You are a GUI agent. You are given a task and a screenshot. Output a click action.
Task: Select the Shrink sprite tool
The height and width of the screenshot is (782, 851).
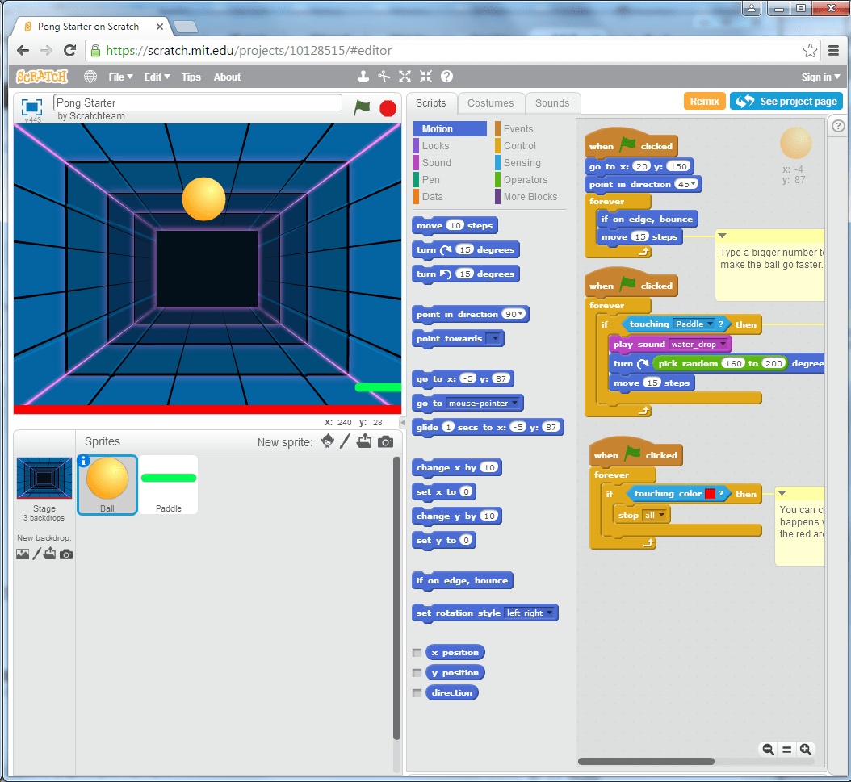click(426, 77)
